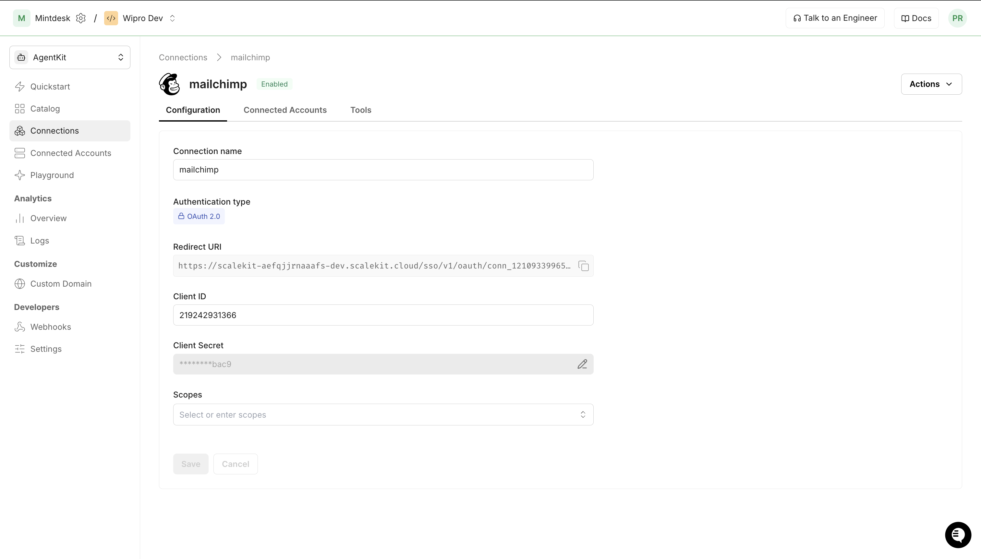Open the Actions dropdown
The width and height of the screenshot is (981, 559).
tap(931, 84)
